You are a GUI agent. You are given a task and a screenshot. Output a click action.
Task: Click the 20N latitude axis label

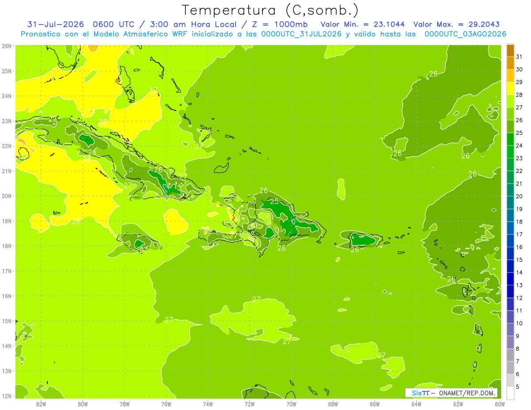[x=7, y=196]
